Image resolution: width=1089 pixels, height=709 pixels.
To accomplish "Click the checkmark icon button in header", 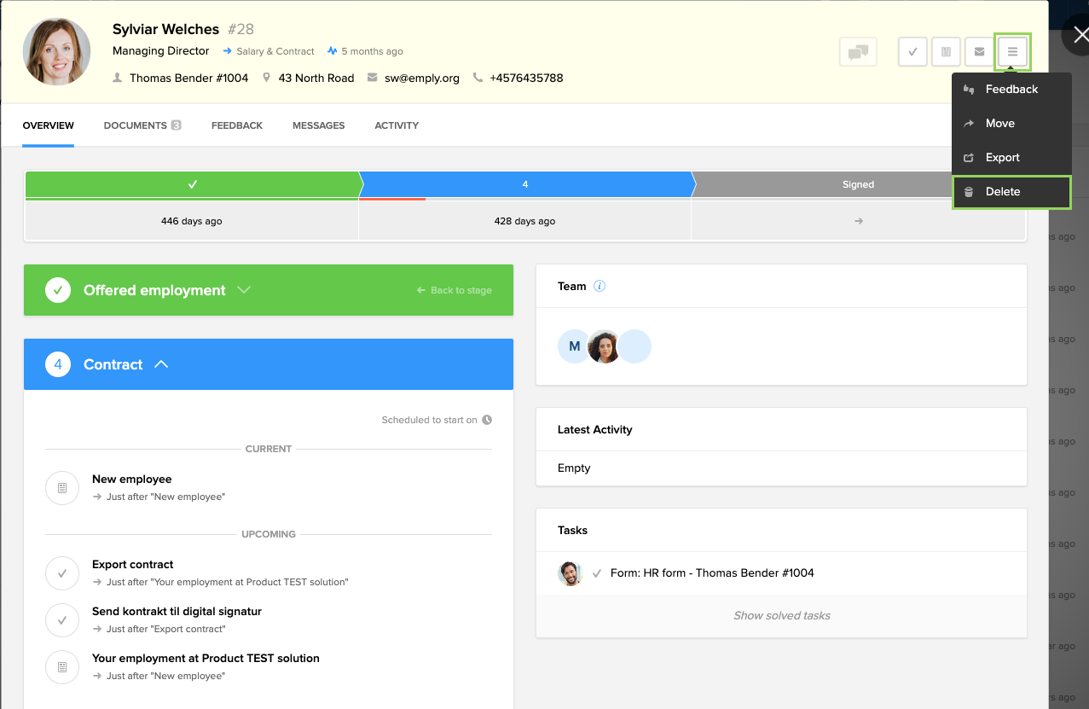I will (912, 52).
